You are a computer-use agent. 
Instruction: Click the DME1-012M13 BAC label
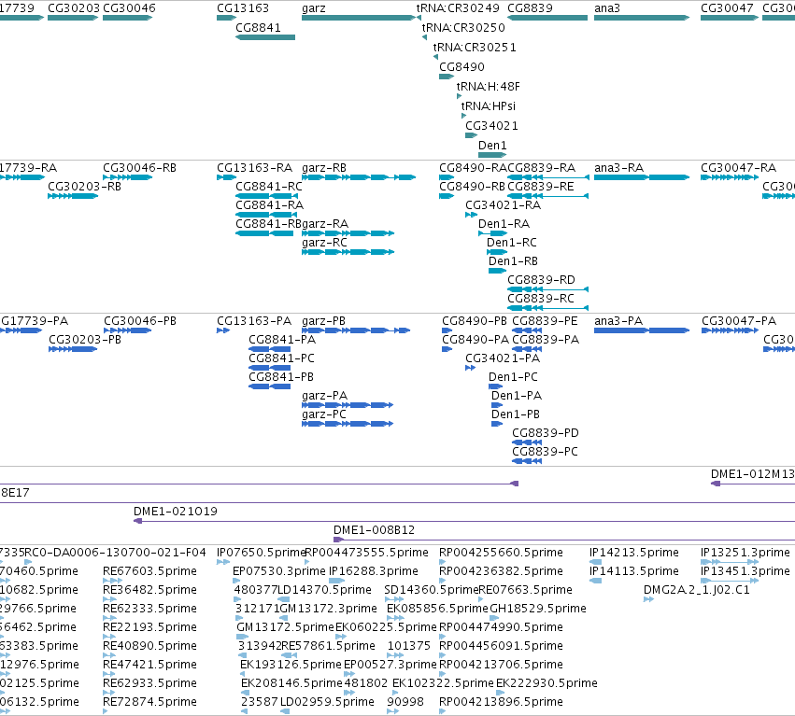click(x=752, y=474)
